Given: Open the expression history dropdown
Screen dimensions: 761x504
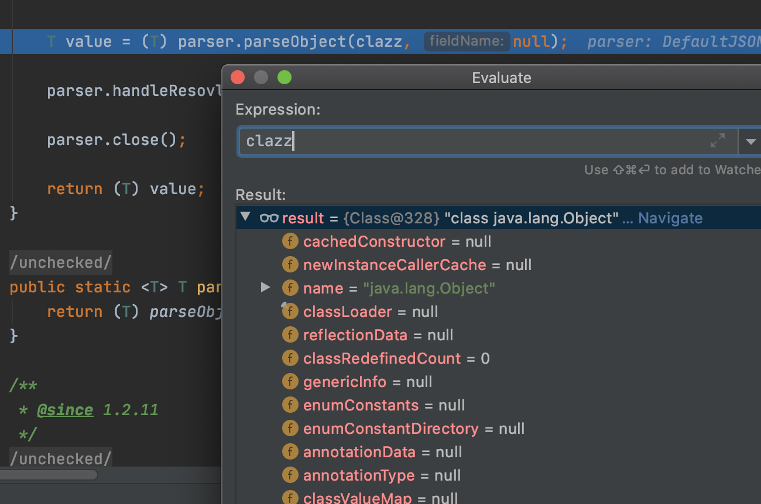Looking at the screenshot, I should point(750,141).
